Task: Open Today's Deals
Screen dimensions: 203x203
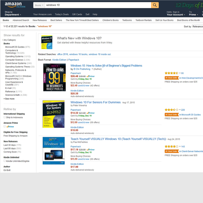Action: [62, 14]
